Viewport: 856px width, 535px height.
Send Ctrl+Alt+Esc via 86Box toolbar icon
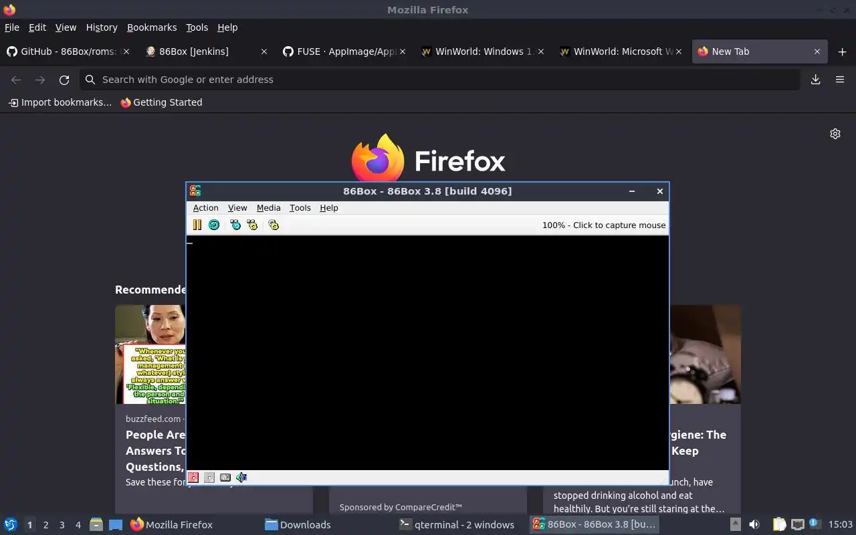click(x=252, y=225)
